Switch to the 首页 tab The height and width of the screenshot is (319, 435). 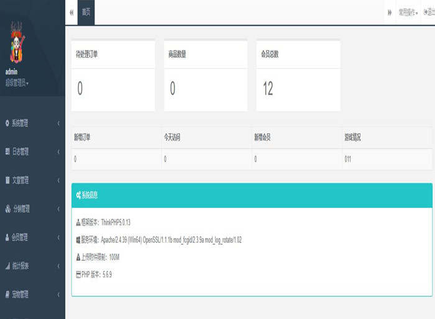(x=86, y=12)
